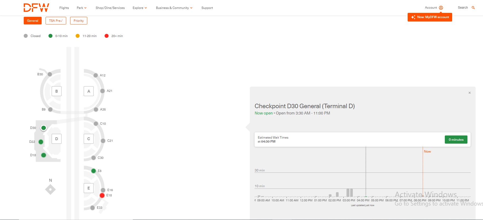Expand Business & Community menu
The height and width of the screenshot is (220, 483).
(x=174, y=8)
